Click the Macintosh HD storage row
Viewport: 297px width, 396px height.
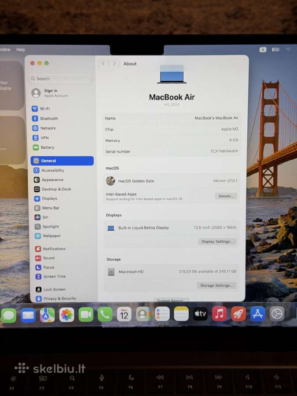[x=172, y=272]
